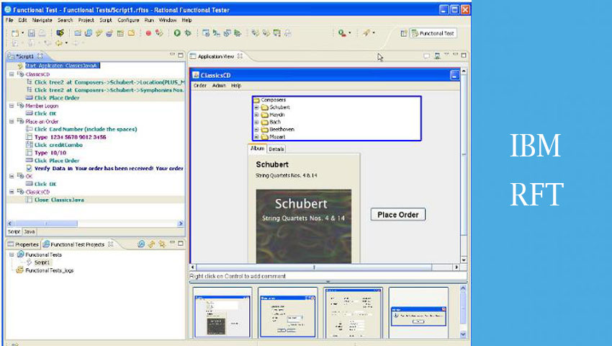Collapse the Place an Order script node

coord(11,121)
